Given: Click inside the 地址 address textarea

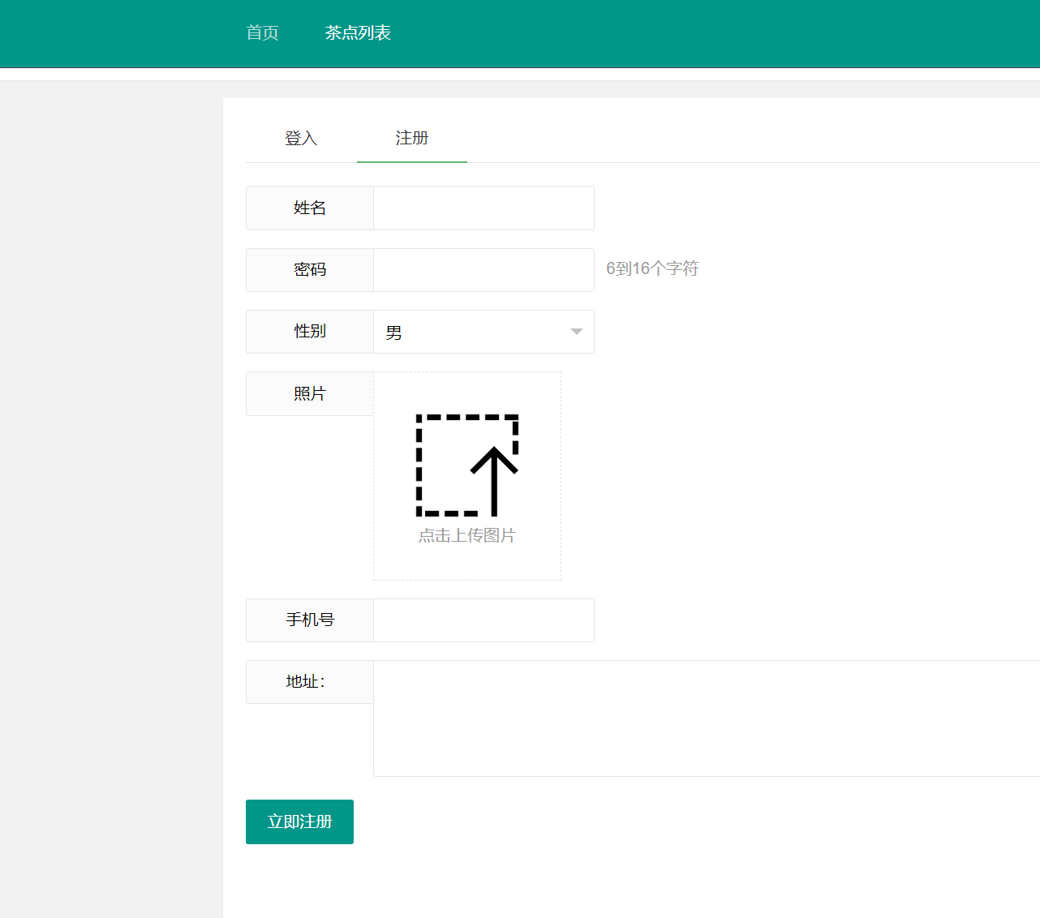Looking at the screenshot, I should [x=706, y=719].
